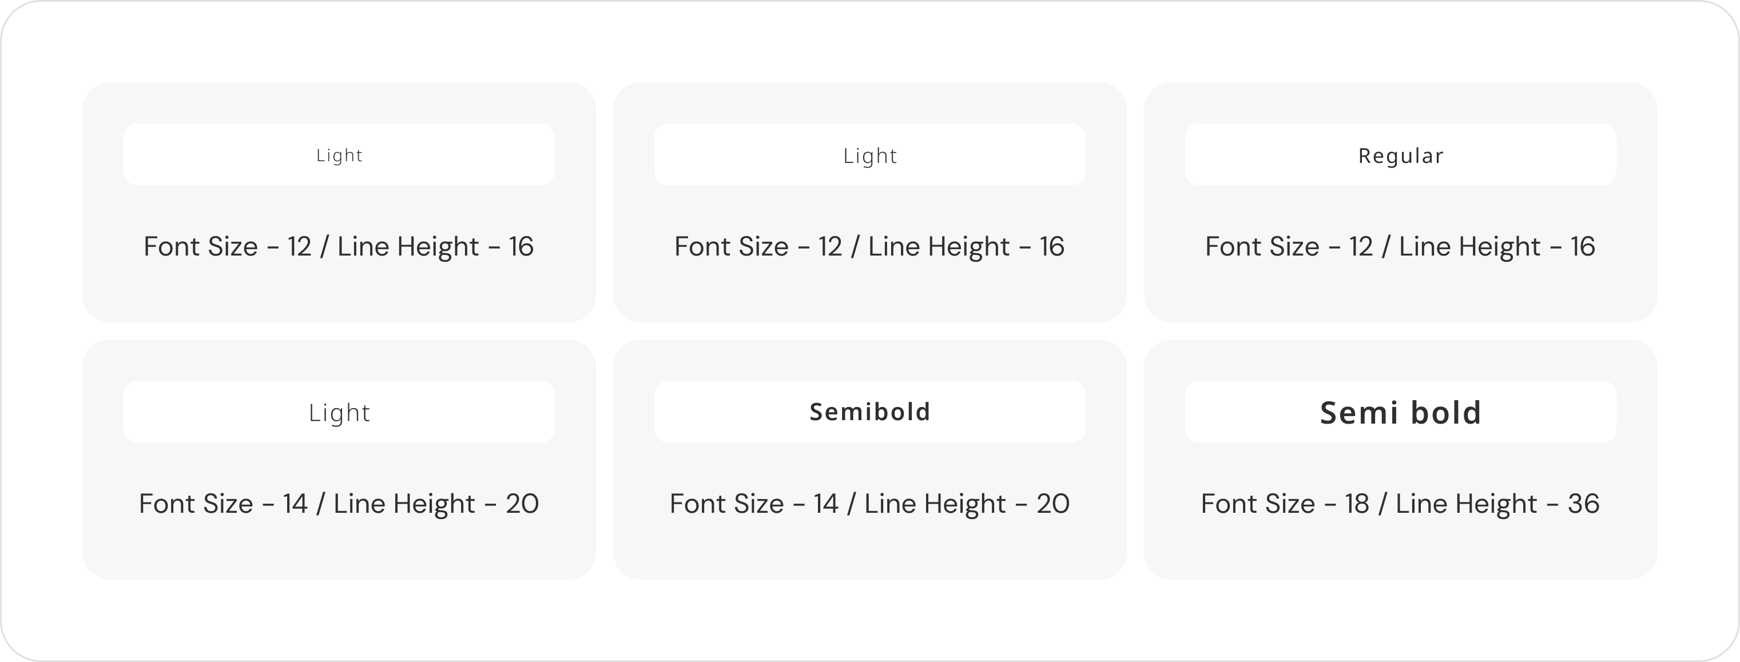The width and height of the screenshot is (1740, 662).
Task: Select the gray card holding the Semi bold sample
Action: [x=1400, y=550]
